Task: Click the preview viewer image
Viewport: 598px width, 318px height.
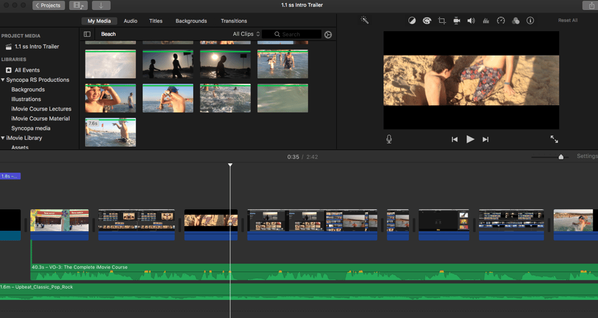Action: (471, 81)
